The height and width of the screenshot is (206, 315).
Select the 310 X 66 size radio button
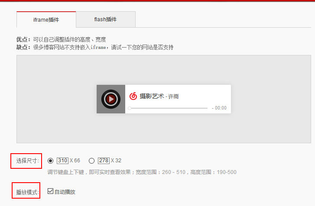point(50,161)
